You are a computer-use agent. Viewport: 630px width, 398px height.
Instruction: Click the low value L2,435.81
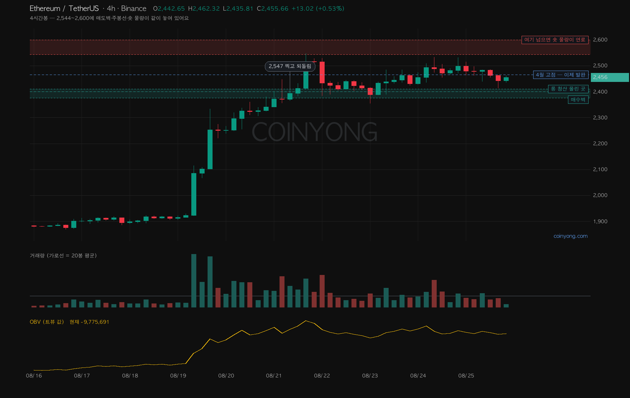pyautogui.click(x=238, y=9)
